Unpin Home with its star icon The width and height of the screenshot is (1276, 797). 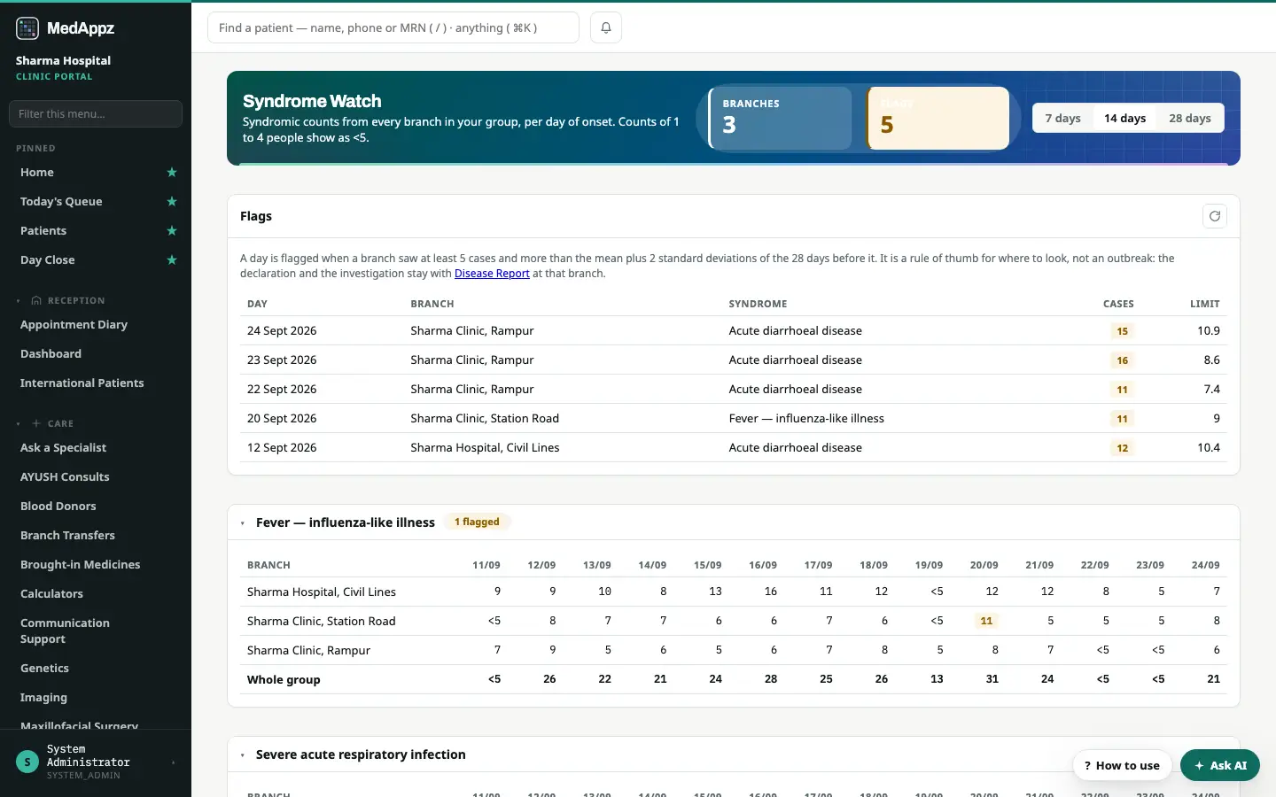pyautogui.click(x=172, y=173)
